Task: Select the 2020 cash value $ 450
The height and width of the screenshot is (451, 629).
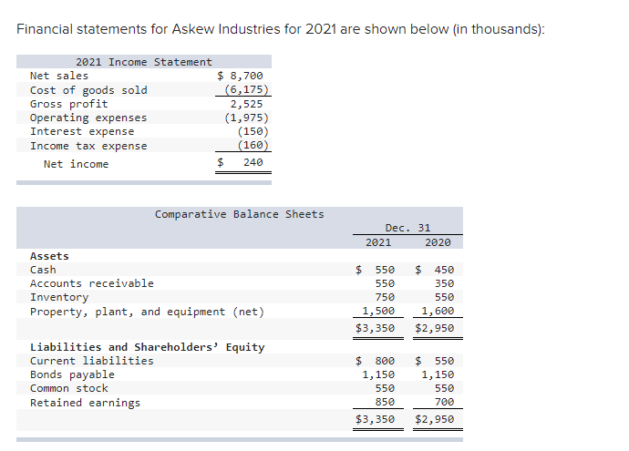Action: [435, 270]
